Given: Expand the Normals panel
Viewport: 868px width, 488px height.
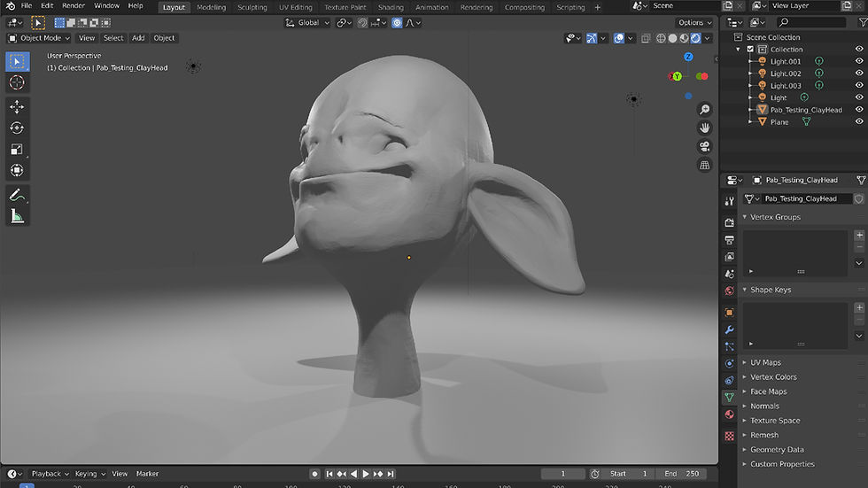Looking at the screenshot, I should coord(764,407).
